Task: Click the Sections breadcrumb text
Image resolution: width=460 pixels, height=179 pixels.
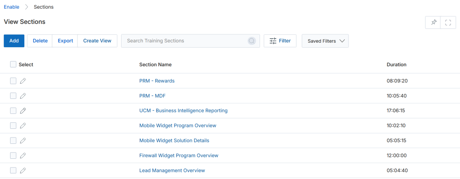Action: 44,7
